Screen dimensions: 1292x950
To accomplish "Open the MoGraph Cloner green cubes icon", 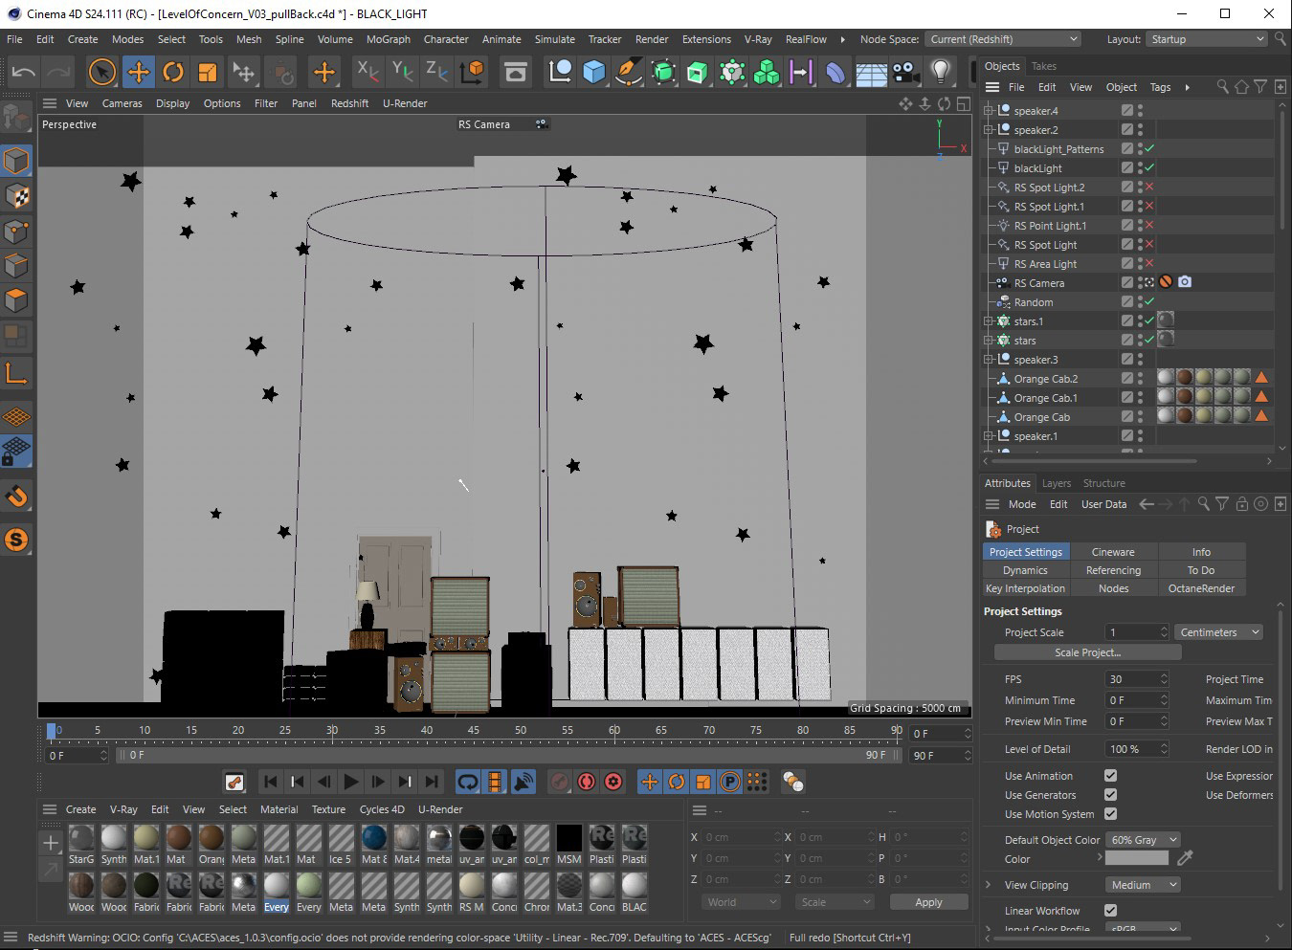I will pos(767,72).
